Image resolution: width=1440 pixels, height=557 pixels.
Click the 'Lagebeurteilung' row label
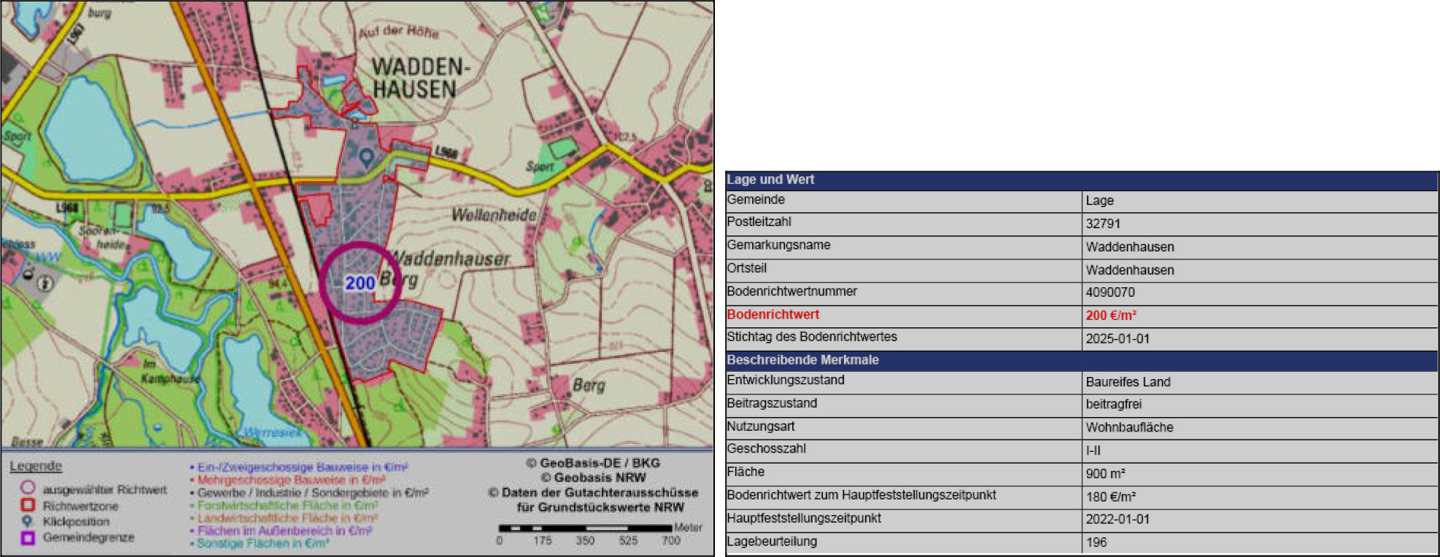tap(772, 542)
